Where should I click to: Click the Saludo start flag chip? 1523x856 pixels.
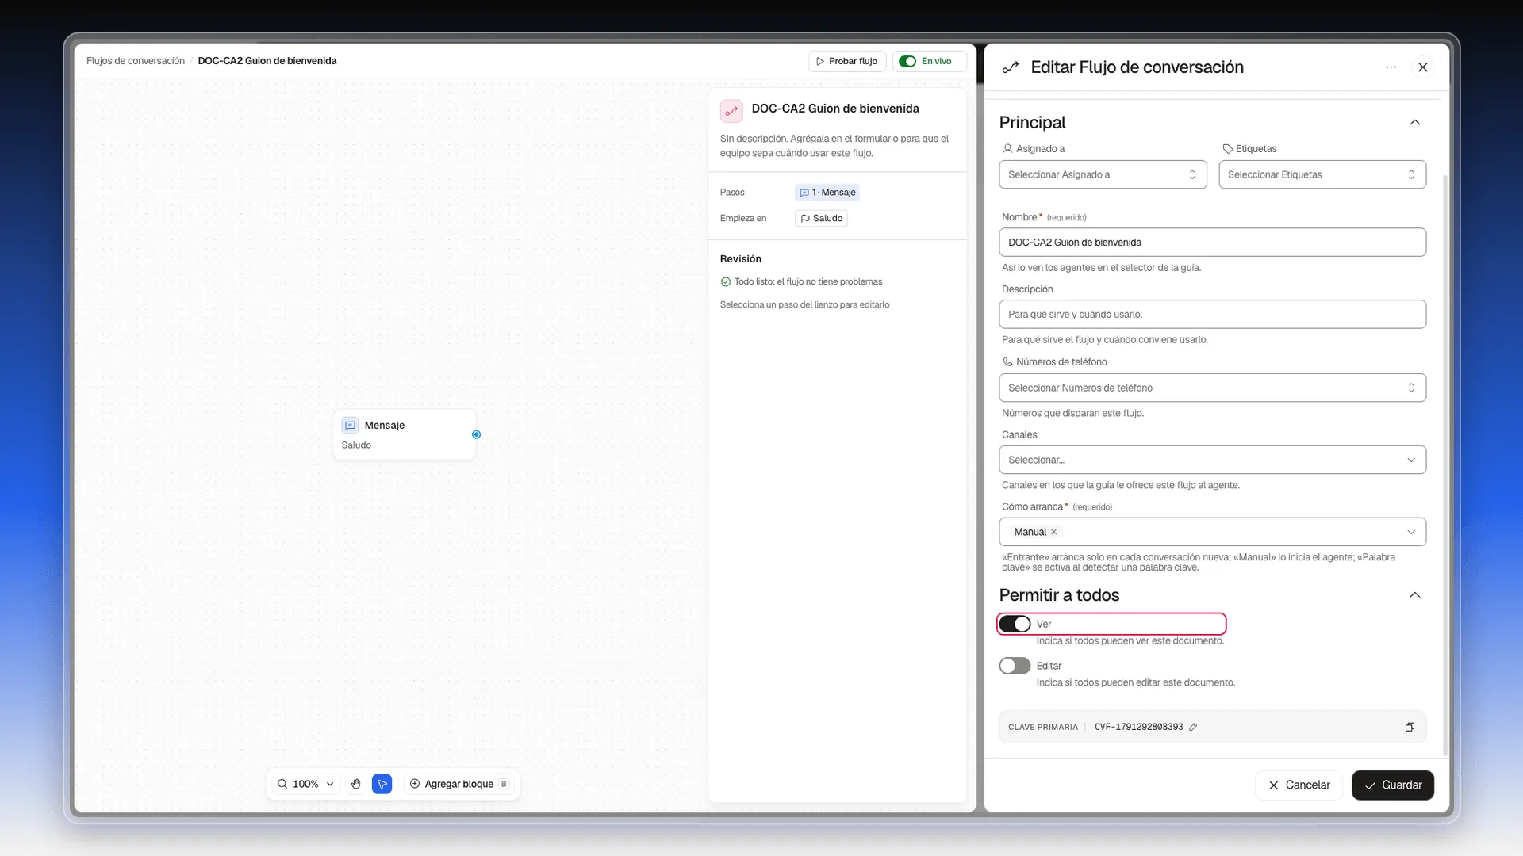click(821, 218)
